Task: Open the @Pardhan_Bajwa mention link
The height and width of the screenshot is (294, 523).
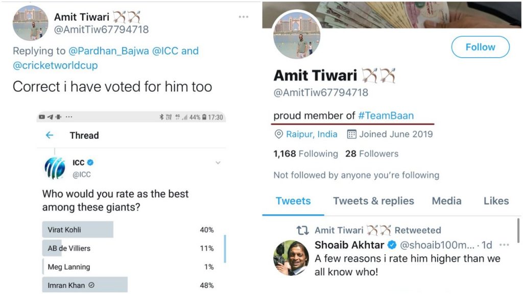Action: [x=109, y=51]
